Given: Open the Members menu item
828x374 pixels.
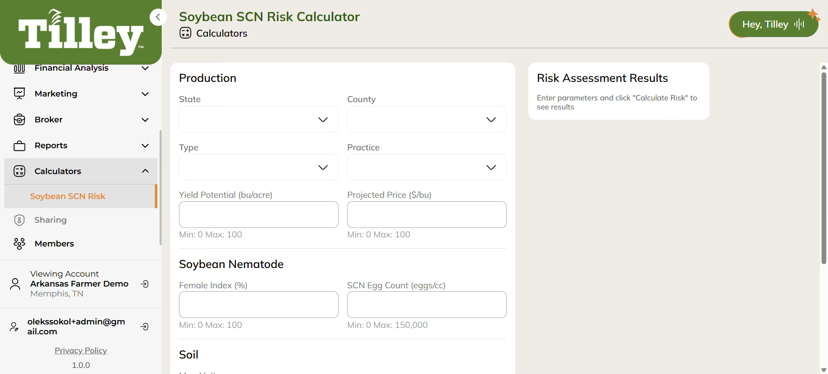Looking at the screenshot, I should (81, 243).
